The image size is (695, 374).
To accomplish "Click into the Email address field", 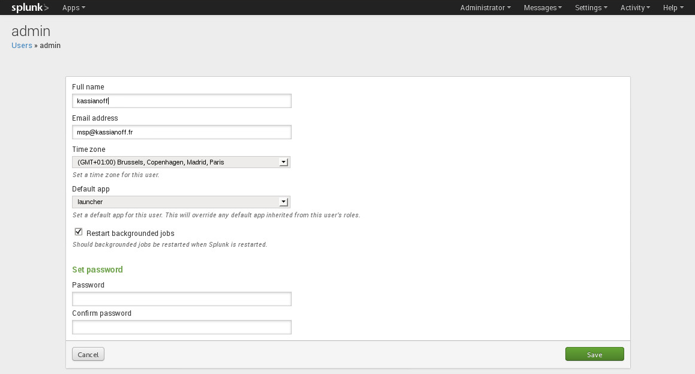I will click(182, 132).
